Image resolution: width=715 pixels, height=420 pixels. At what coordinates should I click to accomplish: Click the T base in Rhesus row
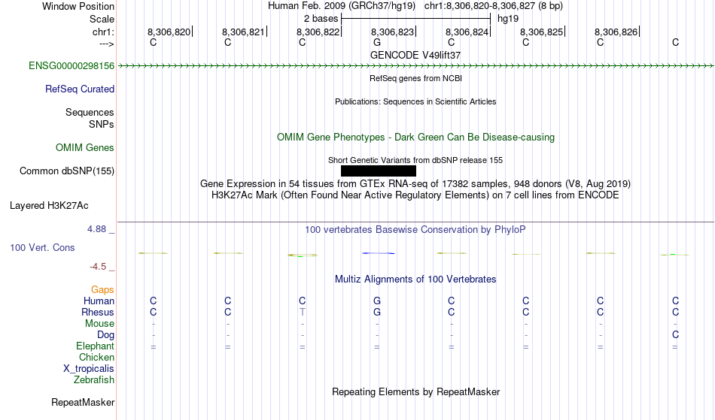point(303,313)
